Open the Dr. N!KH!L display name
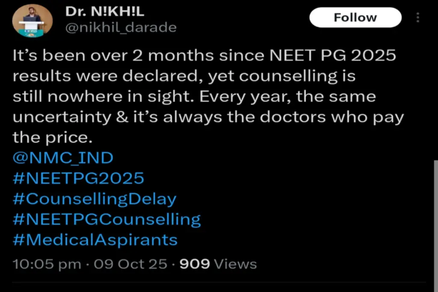This screenshot has width=438, height=292. tap(104, 12)
